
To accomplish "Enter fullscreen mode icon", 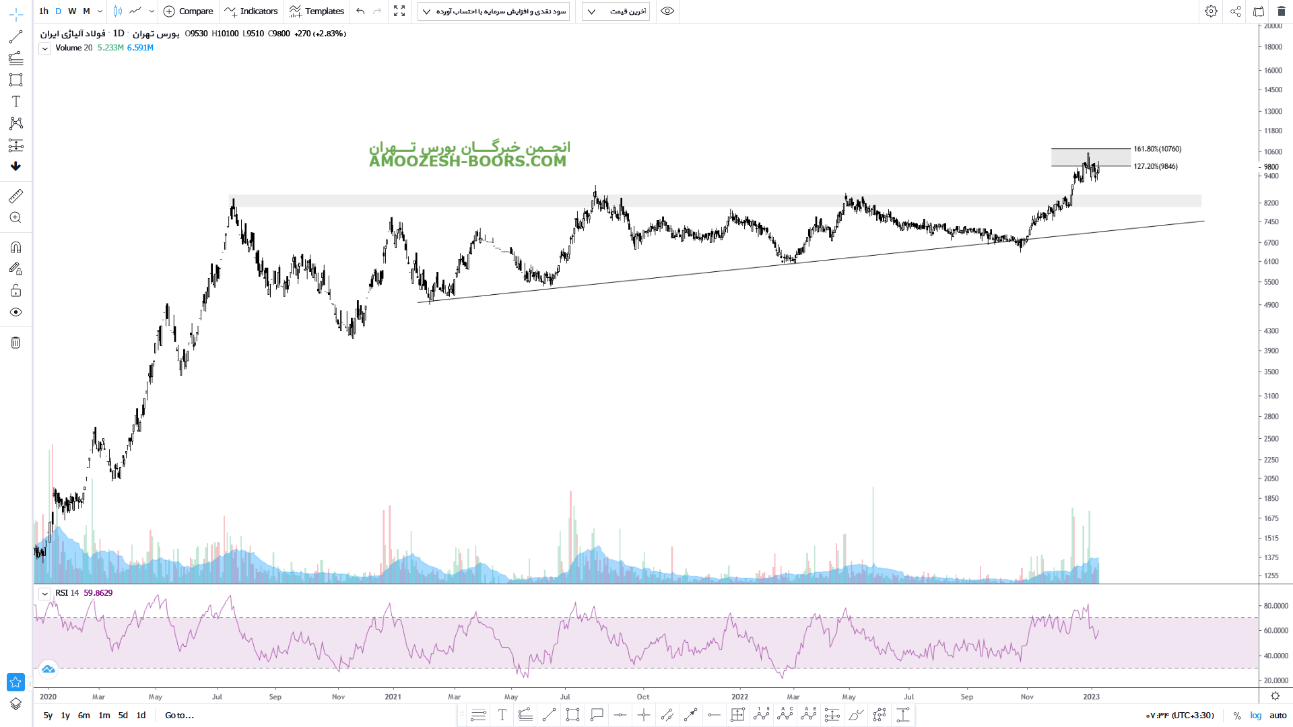I will click(399, 11).
